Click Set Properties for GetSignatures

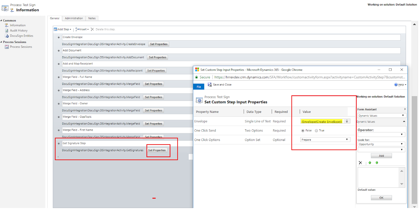tap(157, 150)
